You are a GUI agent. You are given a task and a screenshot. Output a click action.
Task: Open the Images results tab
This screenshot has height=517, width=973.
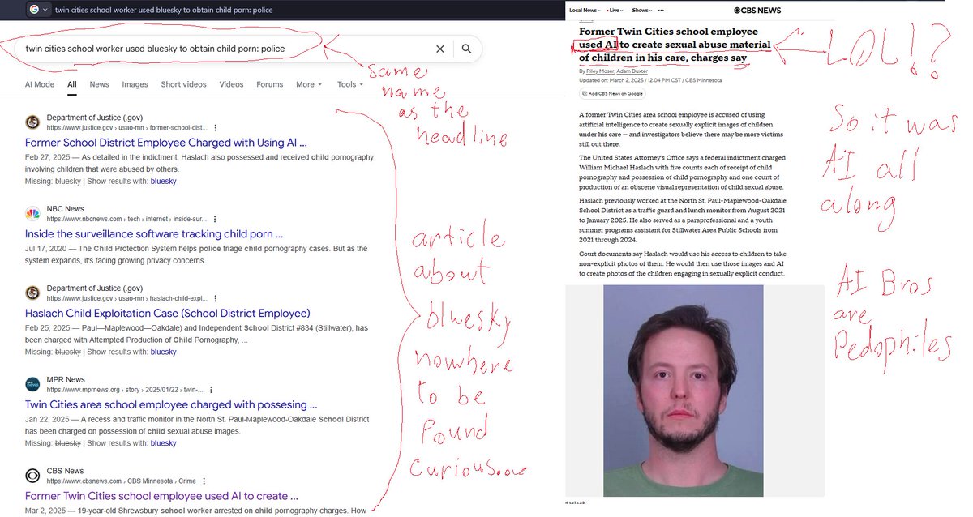pos(135,84)
